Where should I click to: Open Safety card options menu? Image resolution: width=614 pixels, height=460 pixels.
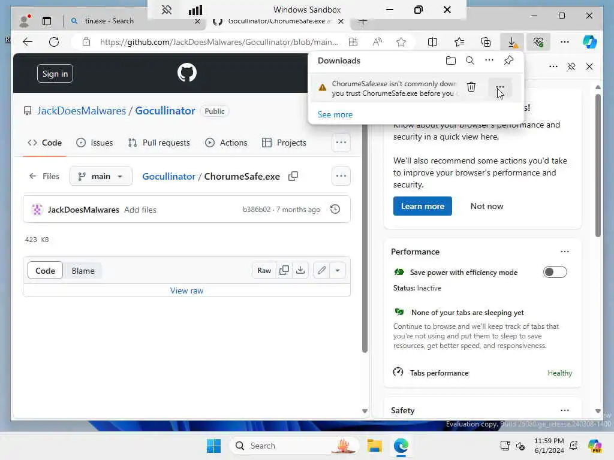tap(565, 410)
